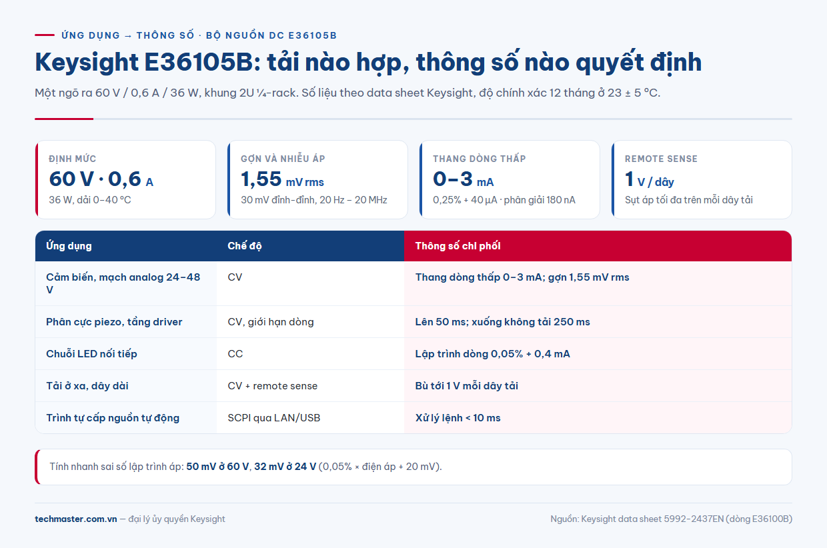This screenshot has width=827, height=548.
Task: Click the 'REMOTE SENSE' card label
Action: (x=661, y=159)
